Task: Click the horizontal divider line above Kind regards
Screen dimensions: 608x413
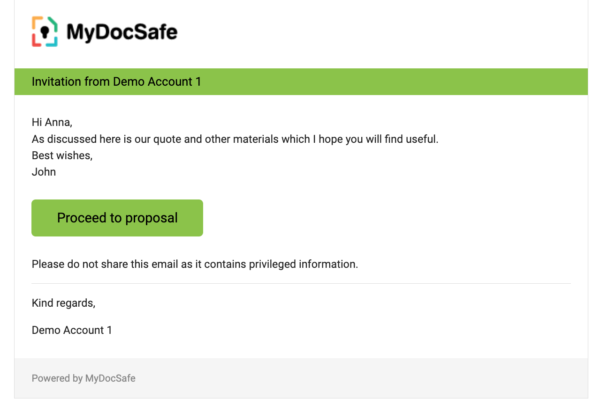Action: click(x=301, y=284)
